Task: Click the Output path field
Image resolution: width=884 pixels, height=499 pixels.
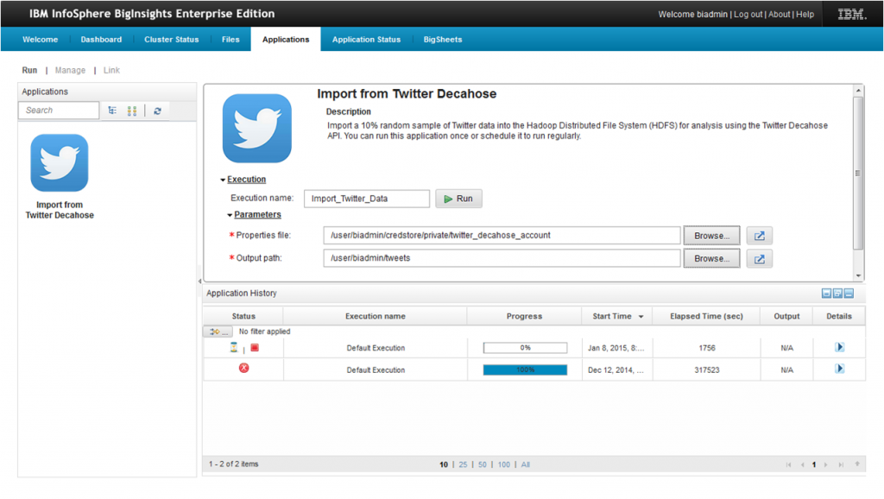Action: (x=502, y=258)
